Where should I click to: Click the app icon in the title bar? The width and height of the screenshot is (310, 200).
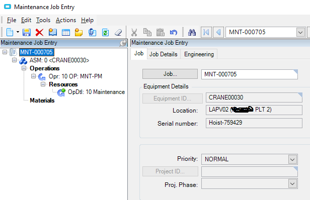(8, 7)
